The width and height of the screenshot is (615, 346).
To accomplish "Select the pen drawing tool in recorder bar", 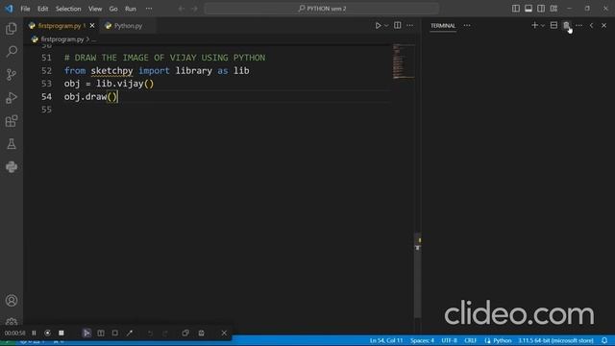I will coord(130,334).
